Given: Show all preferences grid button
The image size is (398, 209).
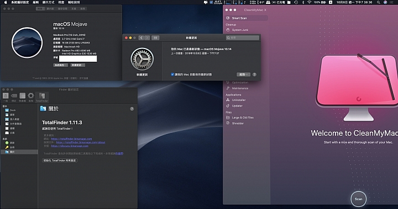Looking at the screenshot, I should pyautogui.click(x=155, y=37).
